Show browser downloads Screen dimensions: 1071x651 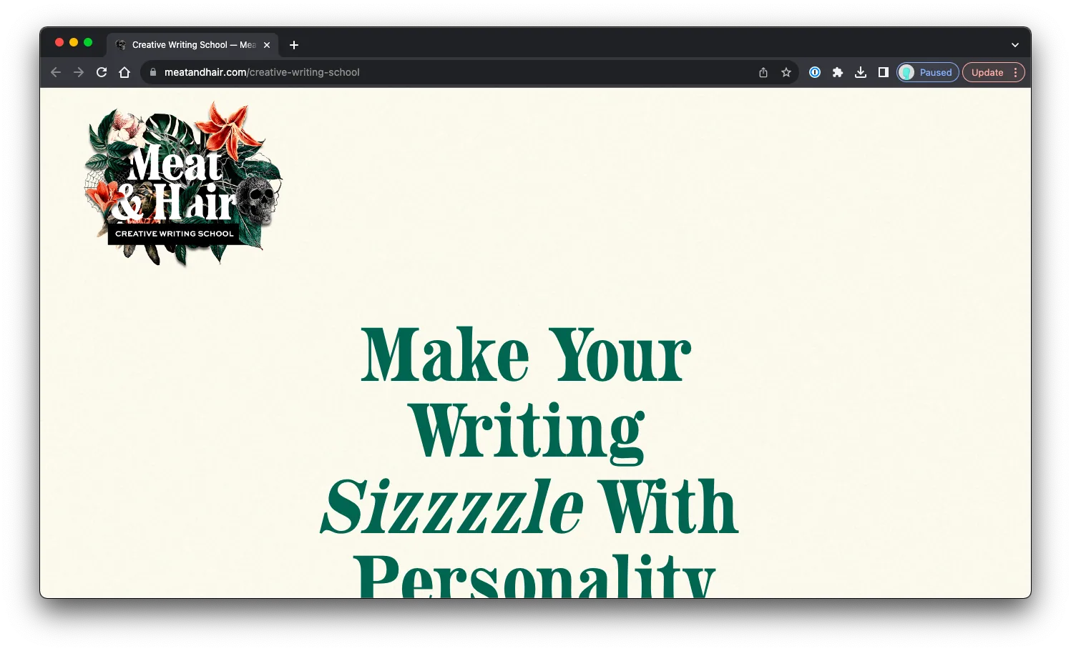pos(861,72)
